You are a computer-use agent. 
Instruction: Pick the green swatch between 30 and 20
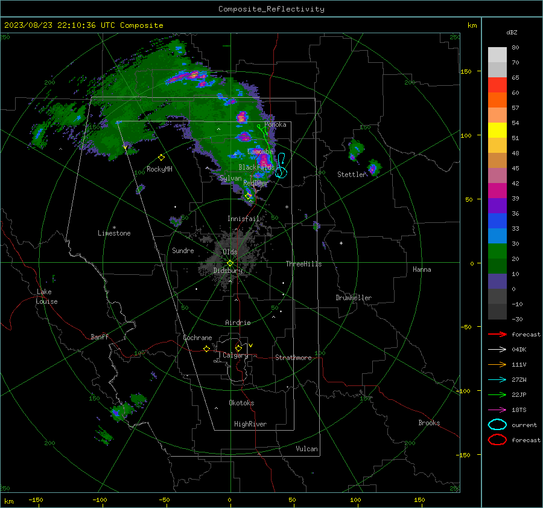pos(497,251)
